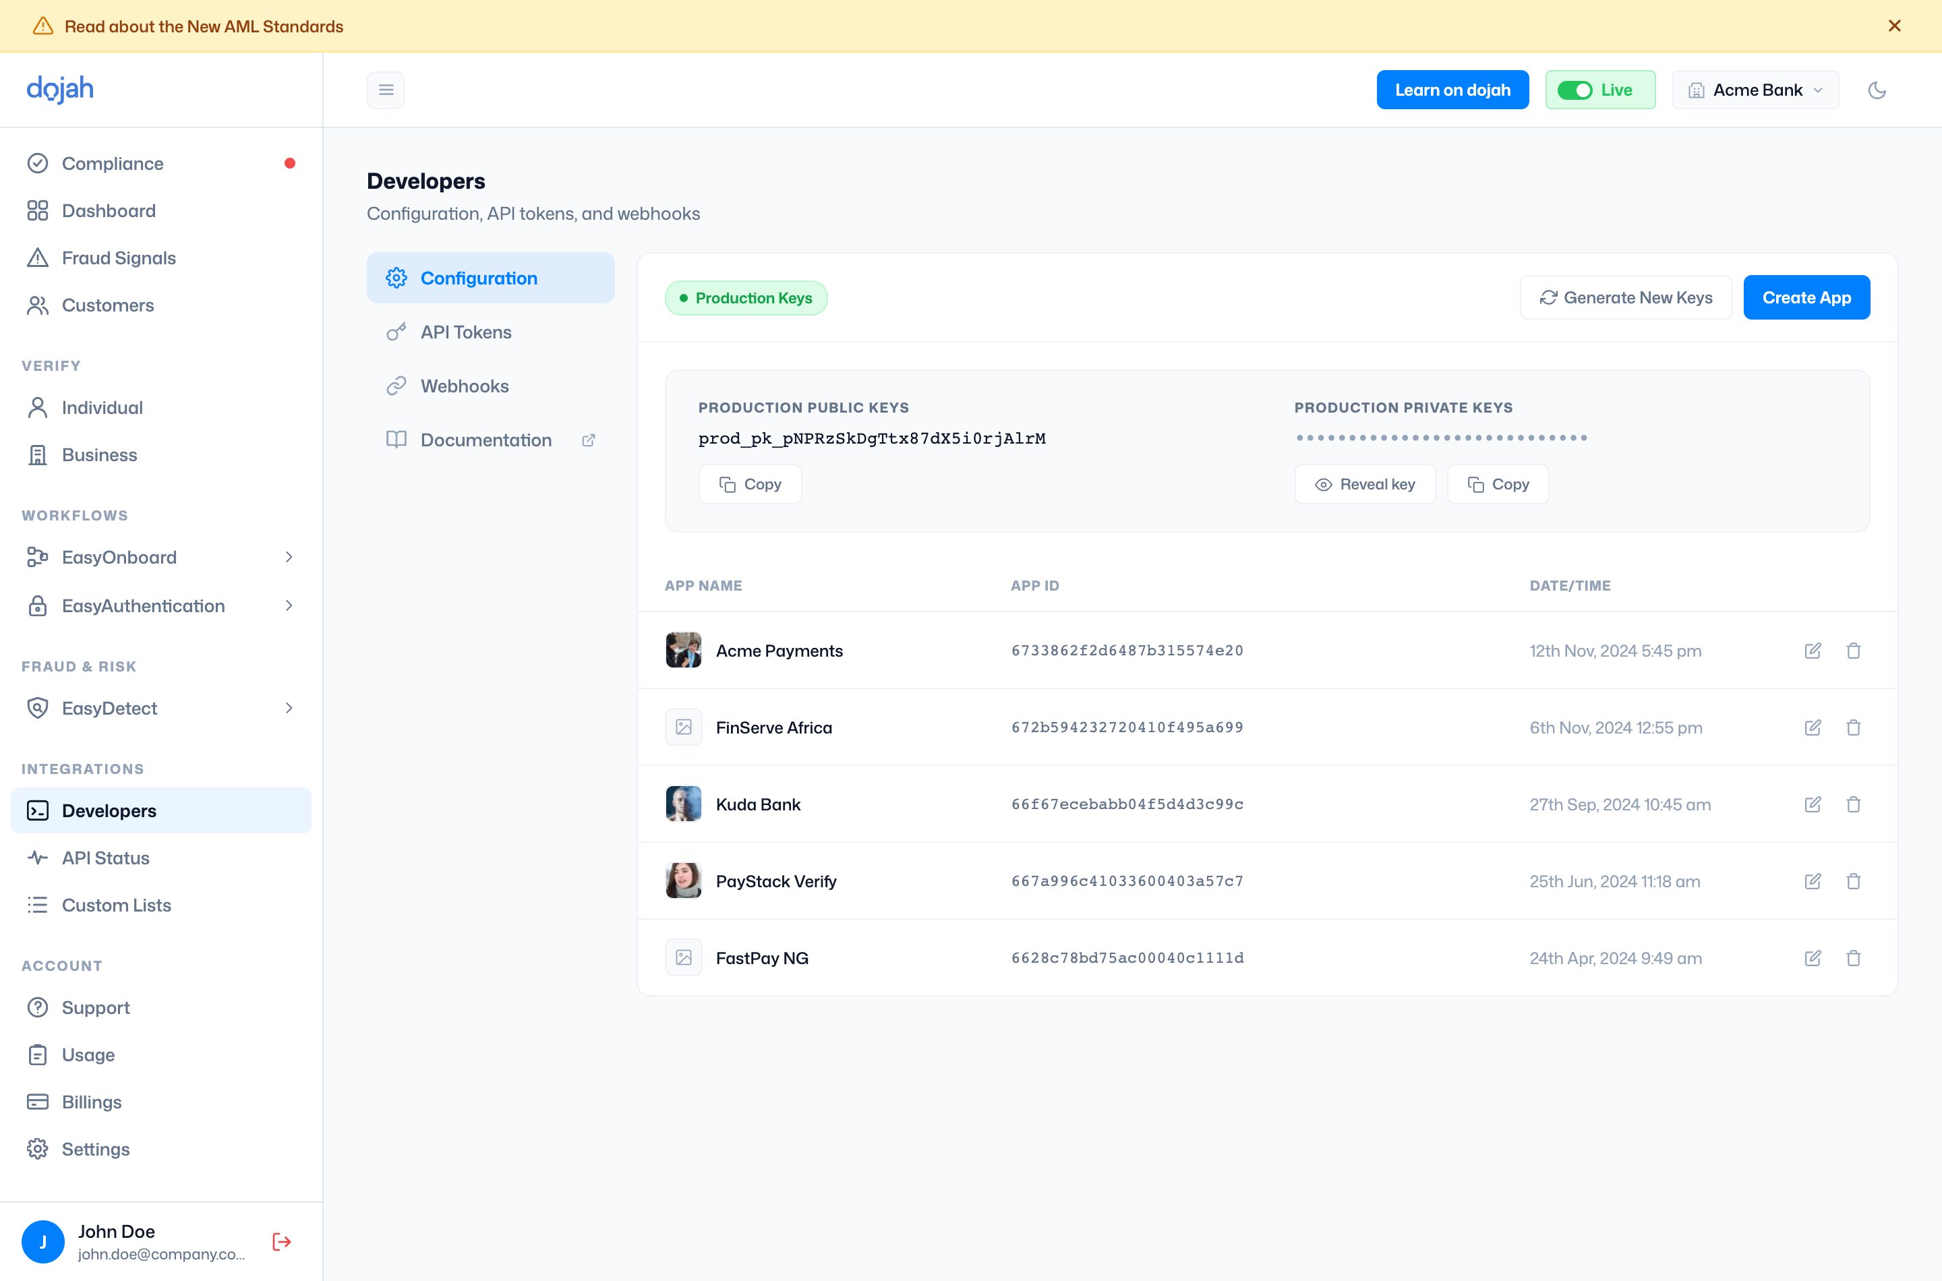Copy the production public key
The width and height of the screenshot is (1942, 1281).
click(x=750, y=485)
